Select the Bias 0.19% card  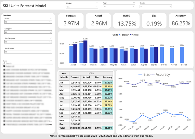(x=154, y=21)
